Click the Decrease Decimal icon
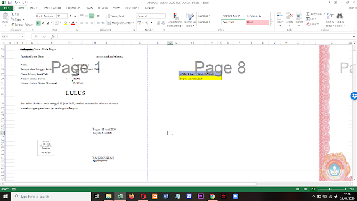 pyautogui.click(x=163, y=23)
